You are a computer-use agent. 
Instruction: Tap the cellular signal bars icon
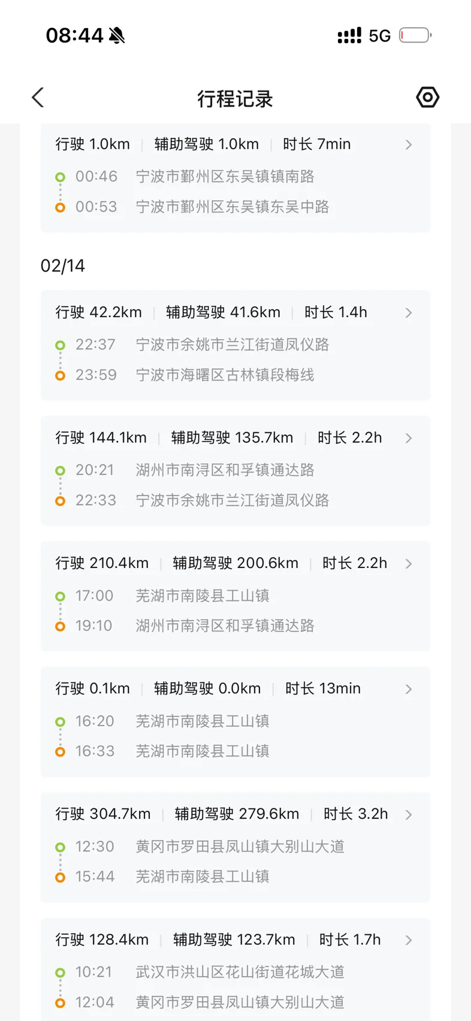349,36
